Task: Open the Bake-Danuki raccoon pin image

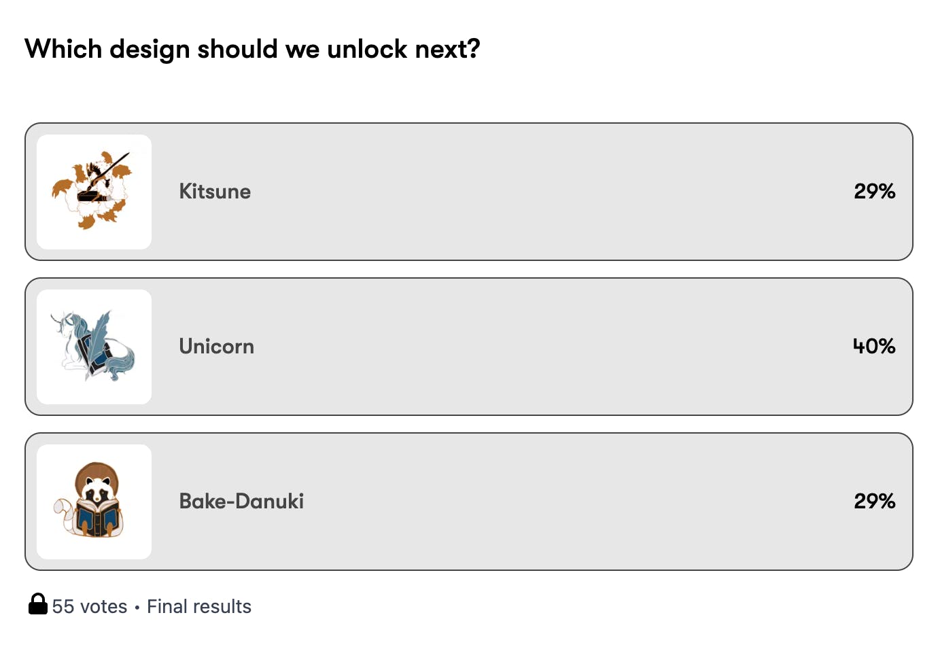Action: click(94, 502)
